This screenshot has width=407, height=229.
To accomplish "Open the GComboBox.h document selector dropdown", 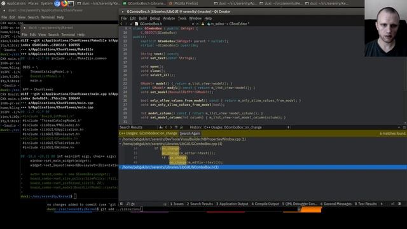I will pos(165,24).
